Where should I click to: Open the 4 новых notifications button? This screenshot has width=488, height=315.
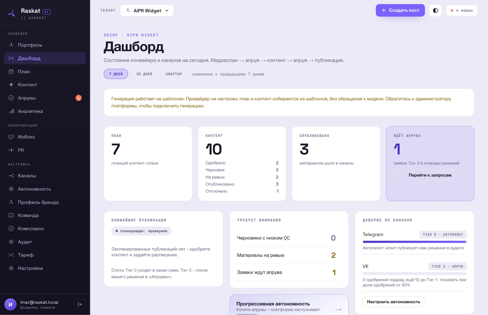pos(462,11)
